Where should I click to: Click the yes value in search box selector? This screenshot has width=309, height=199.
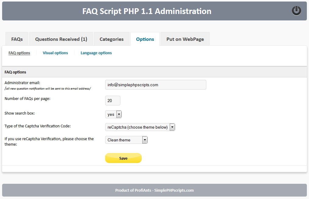coord(111,114)
